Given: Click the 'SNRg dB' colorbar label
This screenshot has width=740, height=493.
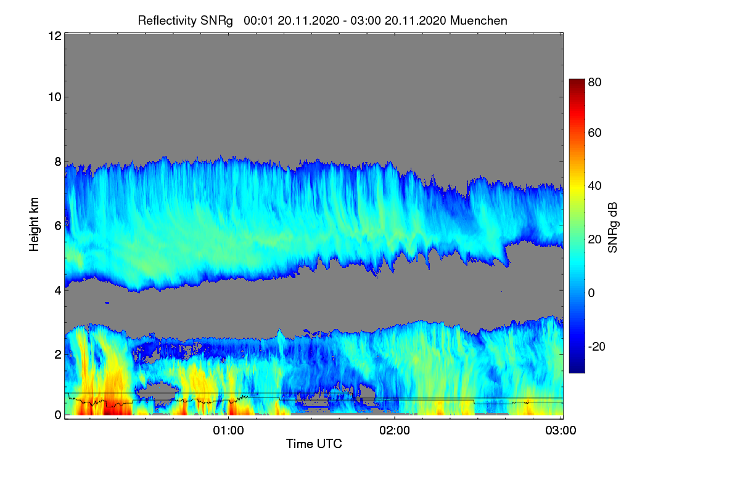Looking at the screenshot, I should coord(612,226).
